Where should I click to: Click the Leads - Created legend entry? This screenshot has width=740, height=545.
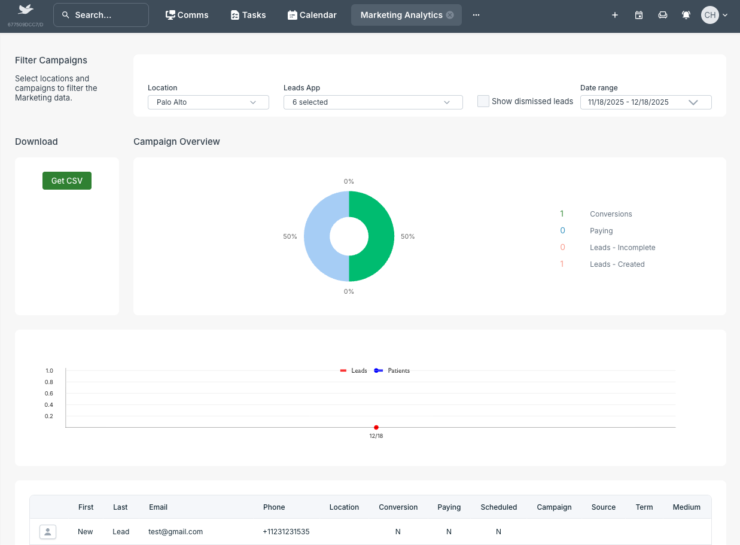617,264
